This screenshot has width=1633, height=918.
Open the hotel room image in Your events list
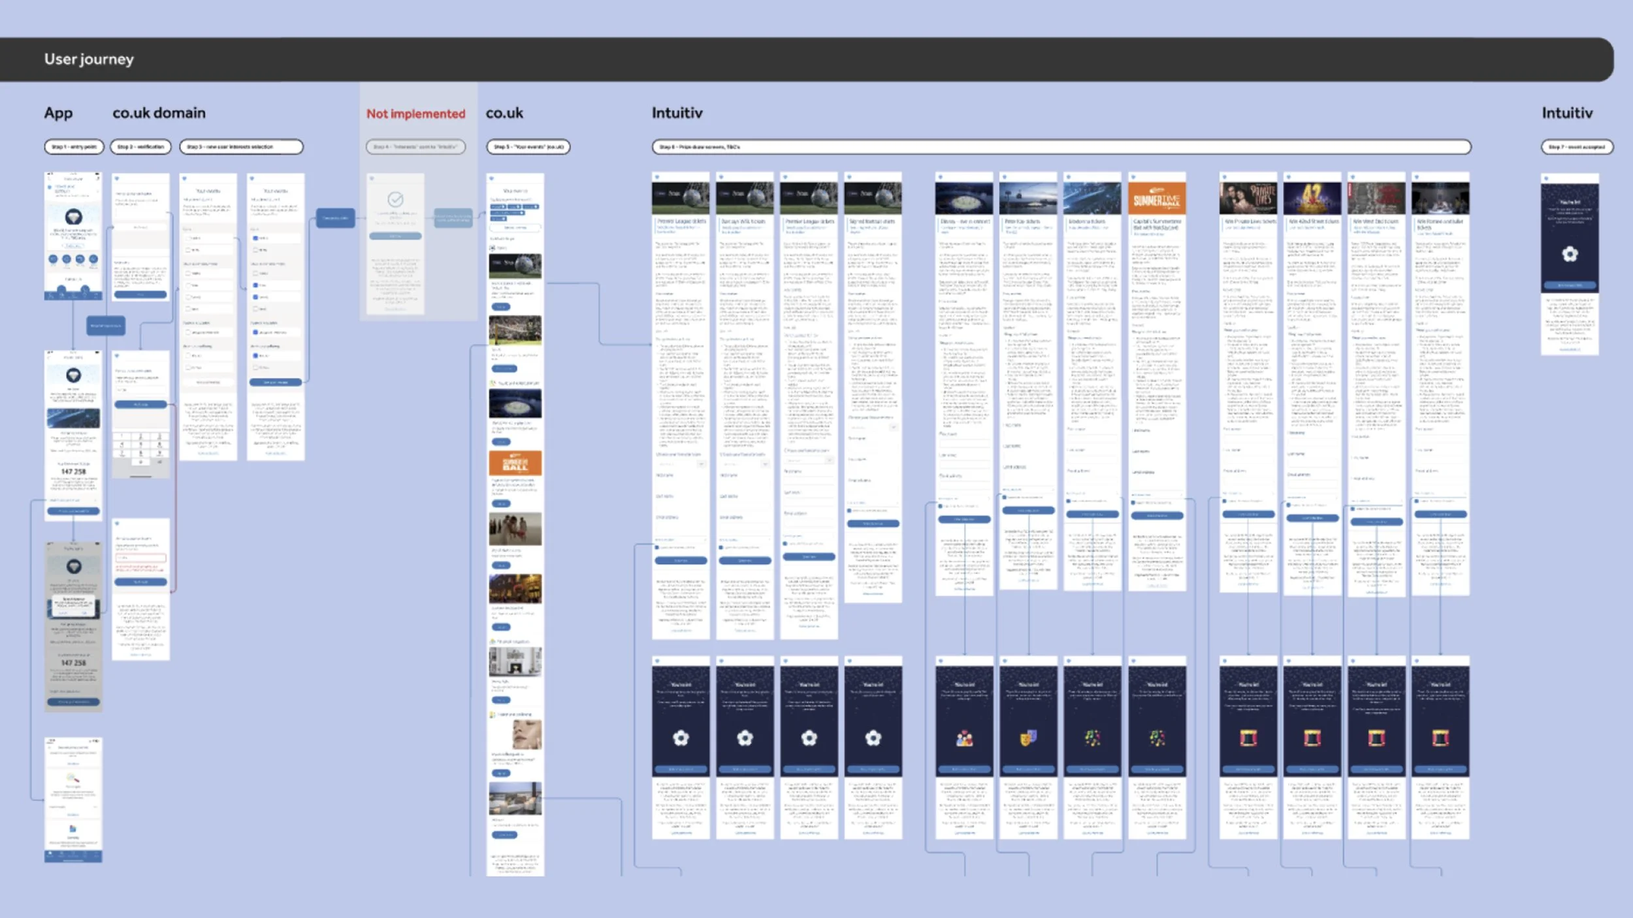coord(515,798)
